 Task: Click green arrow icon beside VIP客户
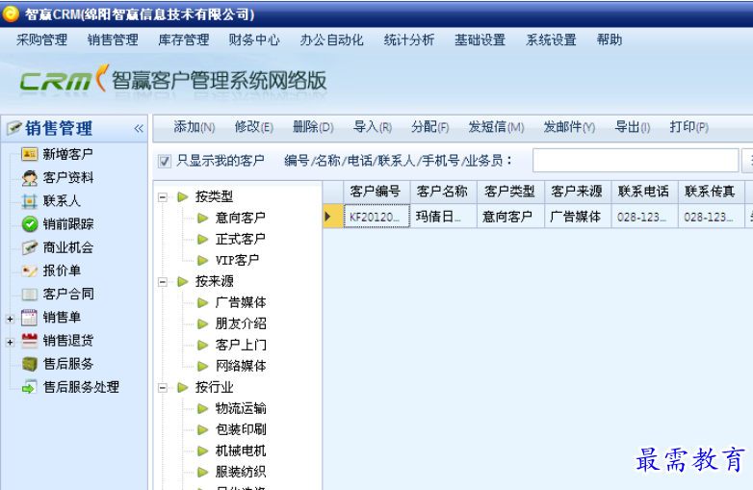click(x=202, y=260)
